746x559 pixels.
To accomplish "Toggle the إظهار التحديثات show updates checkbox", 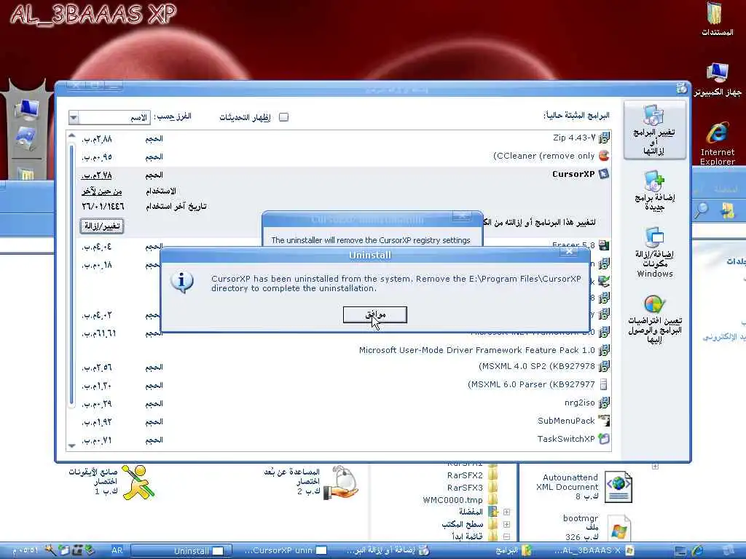I will tap(283, 117).
